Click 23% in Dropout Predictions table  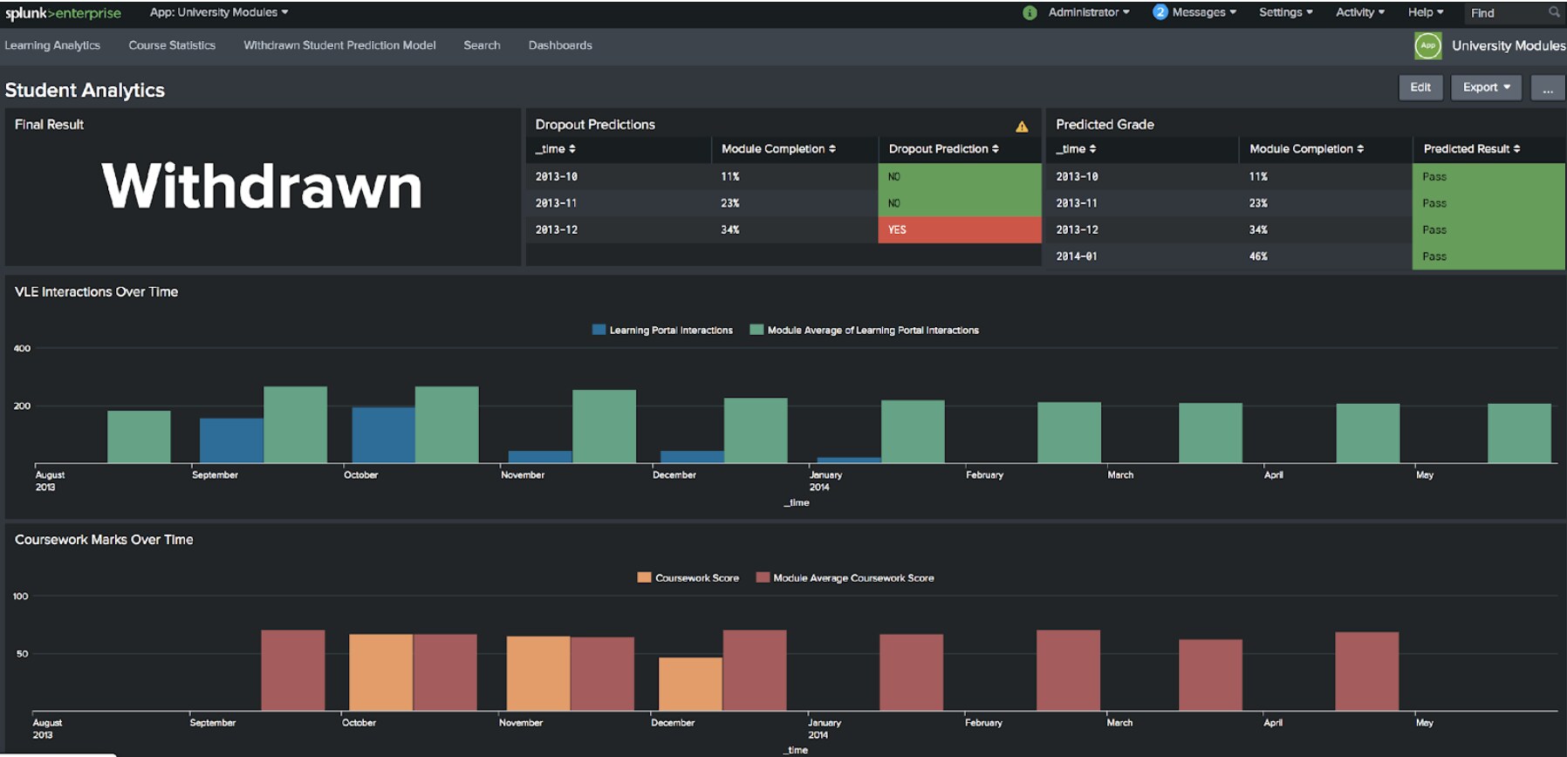click(729, 203)
